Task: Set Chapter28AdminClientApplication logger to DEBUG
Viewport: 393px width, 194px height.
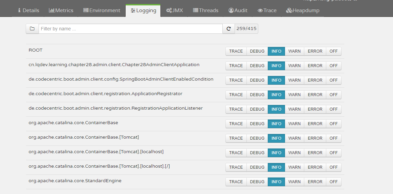Action: click(x=257, y=66)
